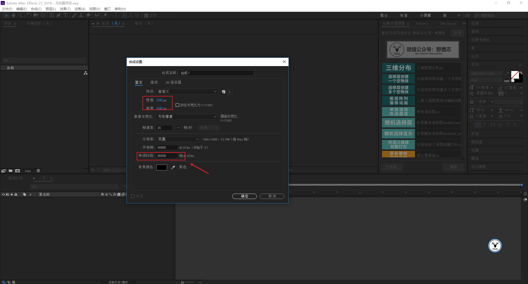Switch to the 3D 渲染器 tab

point(173,83)
